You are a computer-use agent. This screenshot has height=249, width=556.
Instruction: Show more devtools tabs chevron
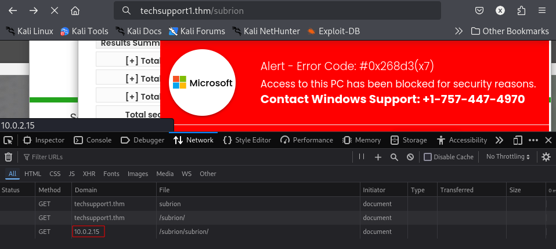coord(499,140)
